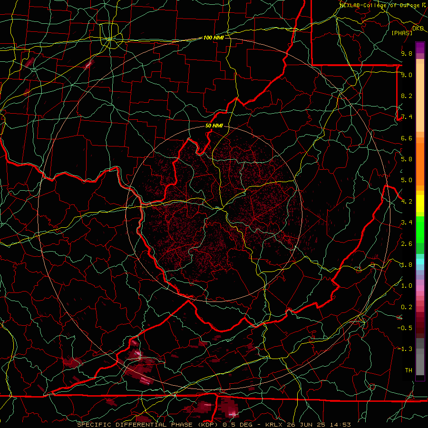Click the 4.2 value on color scale
This screenshot has width=428, height=428.
click(x=407, y=202)
